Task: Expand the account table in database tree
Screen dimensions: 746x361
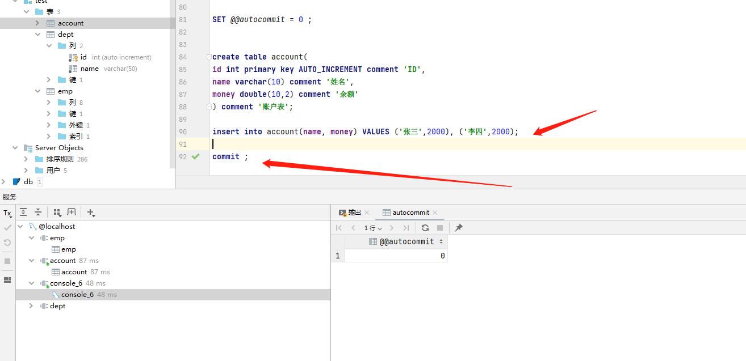Action: [x=37, y=23]
